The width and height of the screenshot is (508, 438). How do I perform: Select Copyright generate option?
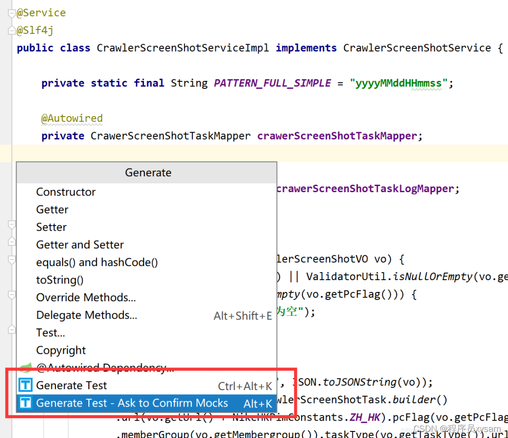(146, 350)
